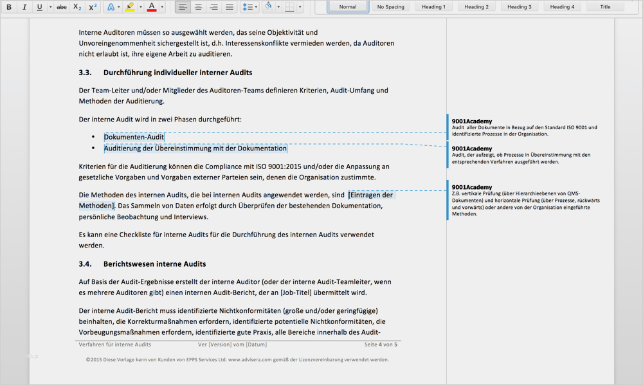Viewport: 643px width, 385px height.
Task: Apply the Heading 1 style
Action: point(433,7)
